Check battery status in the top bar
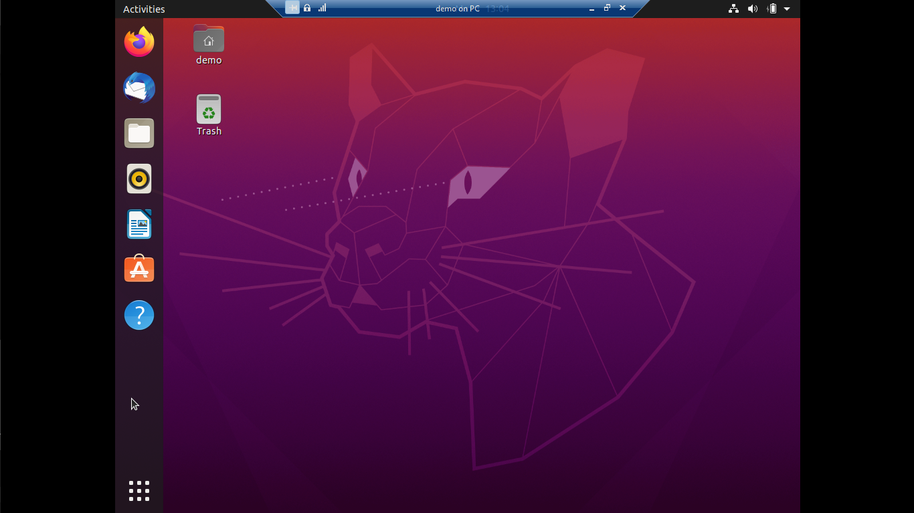This screenshot has height=513, width=914. 771,9
